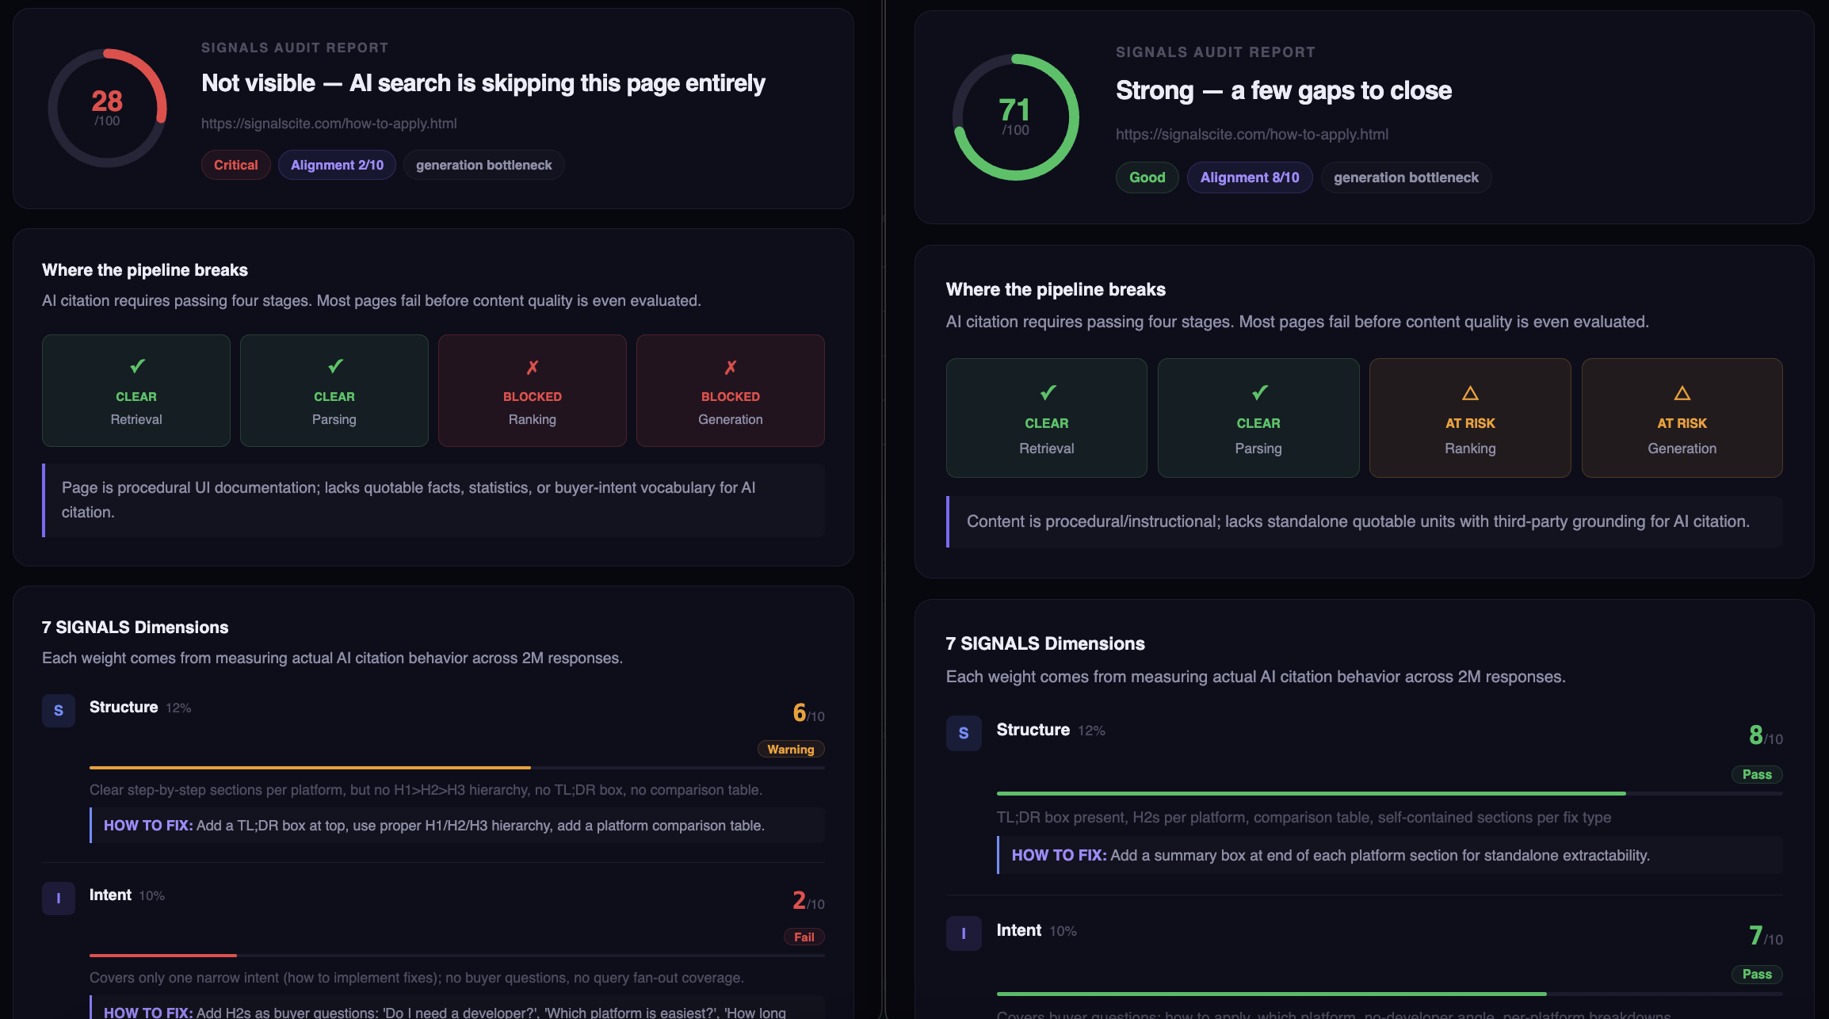The height and width of the screenshot is (1019, 1829).
Task: Click the red X on the blocked Ranking card
Action: click(533, 367)
